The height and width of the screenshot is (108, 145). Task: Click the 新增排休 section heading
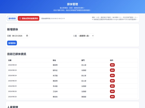tap(13, 29)
